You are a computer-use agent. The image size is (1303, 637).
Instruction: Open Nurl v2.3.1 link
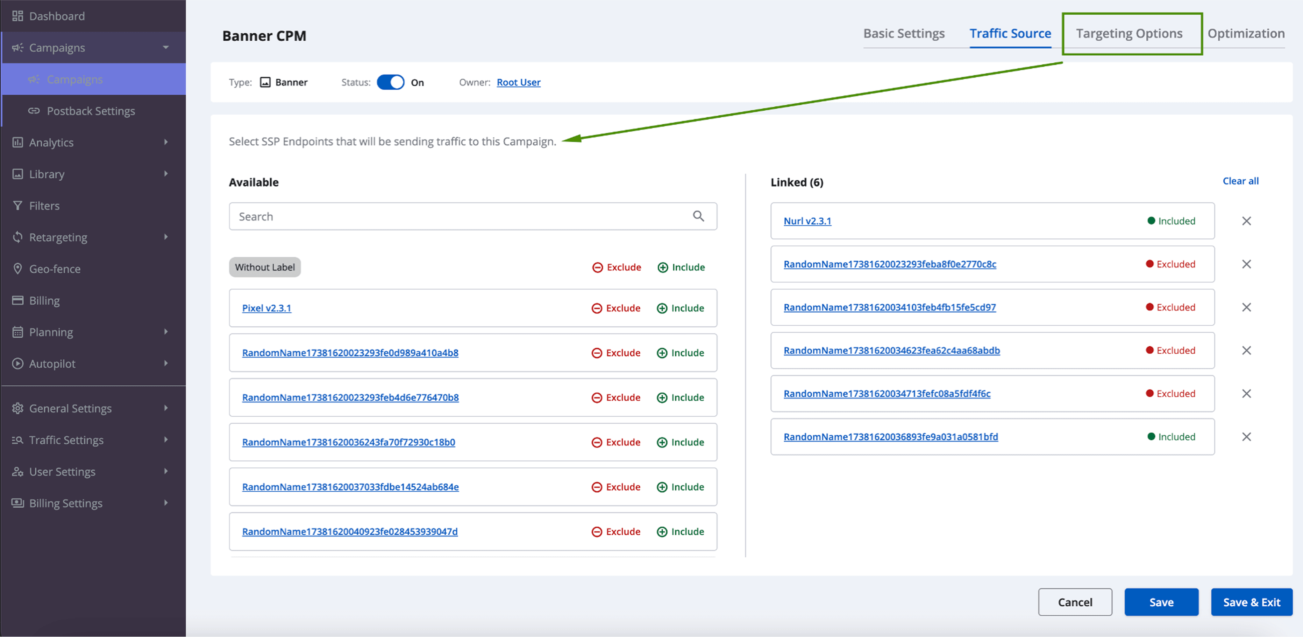[807, 221]
